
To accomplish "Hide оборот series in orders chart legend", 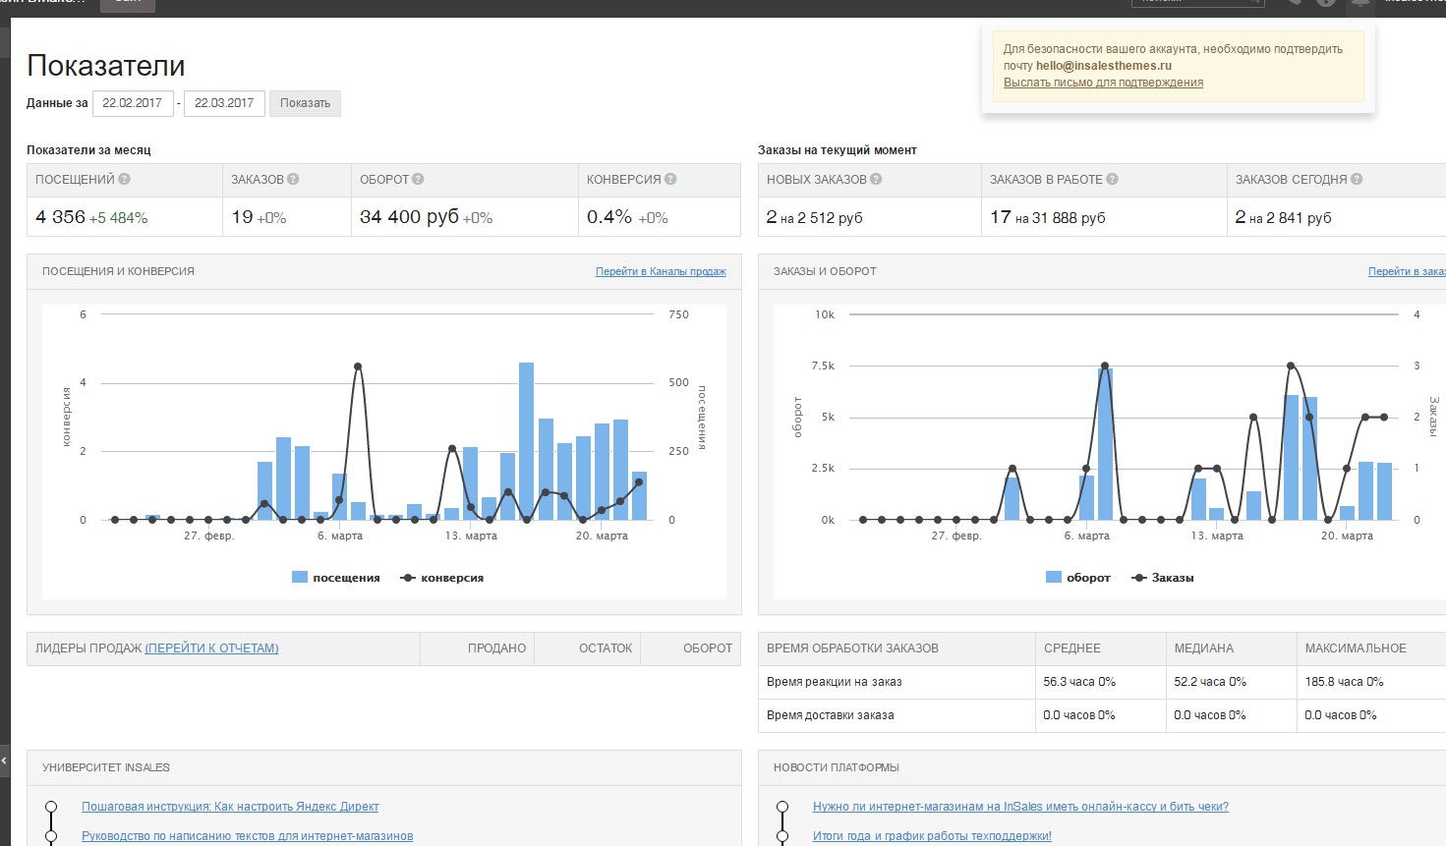I will point(1078,578).
